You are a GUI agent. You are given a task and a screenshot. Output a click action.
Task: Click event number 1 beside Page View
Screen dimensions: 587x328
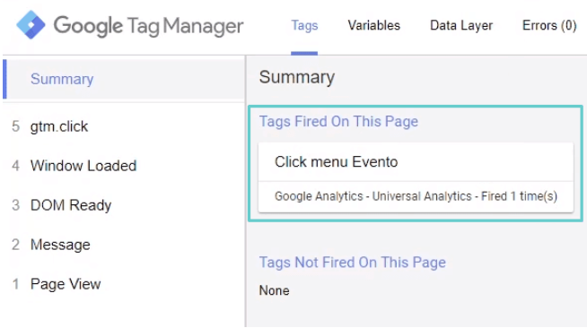(15, 284)
